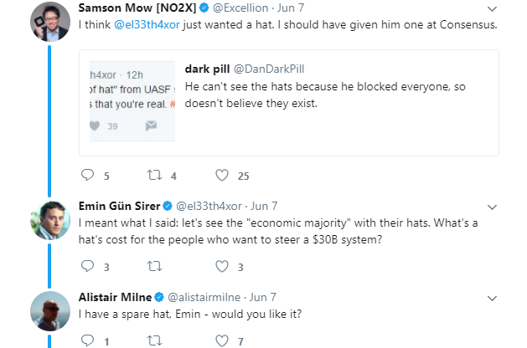Retweet Samson Mow's hat tweet
527x348 pixels.
[x=154, y=176]
